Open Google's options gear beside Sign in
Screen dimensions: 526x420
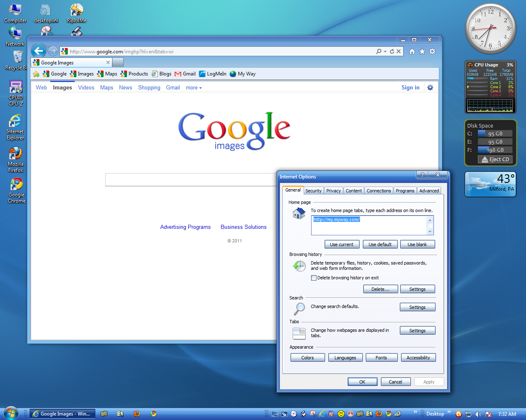[430, 87]
